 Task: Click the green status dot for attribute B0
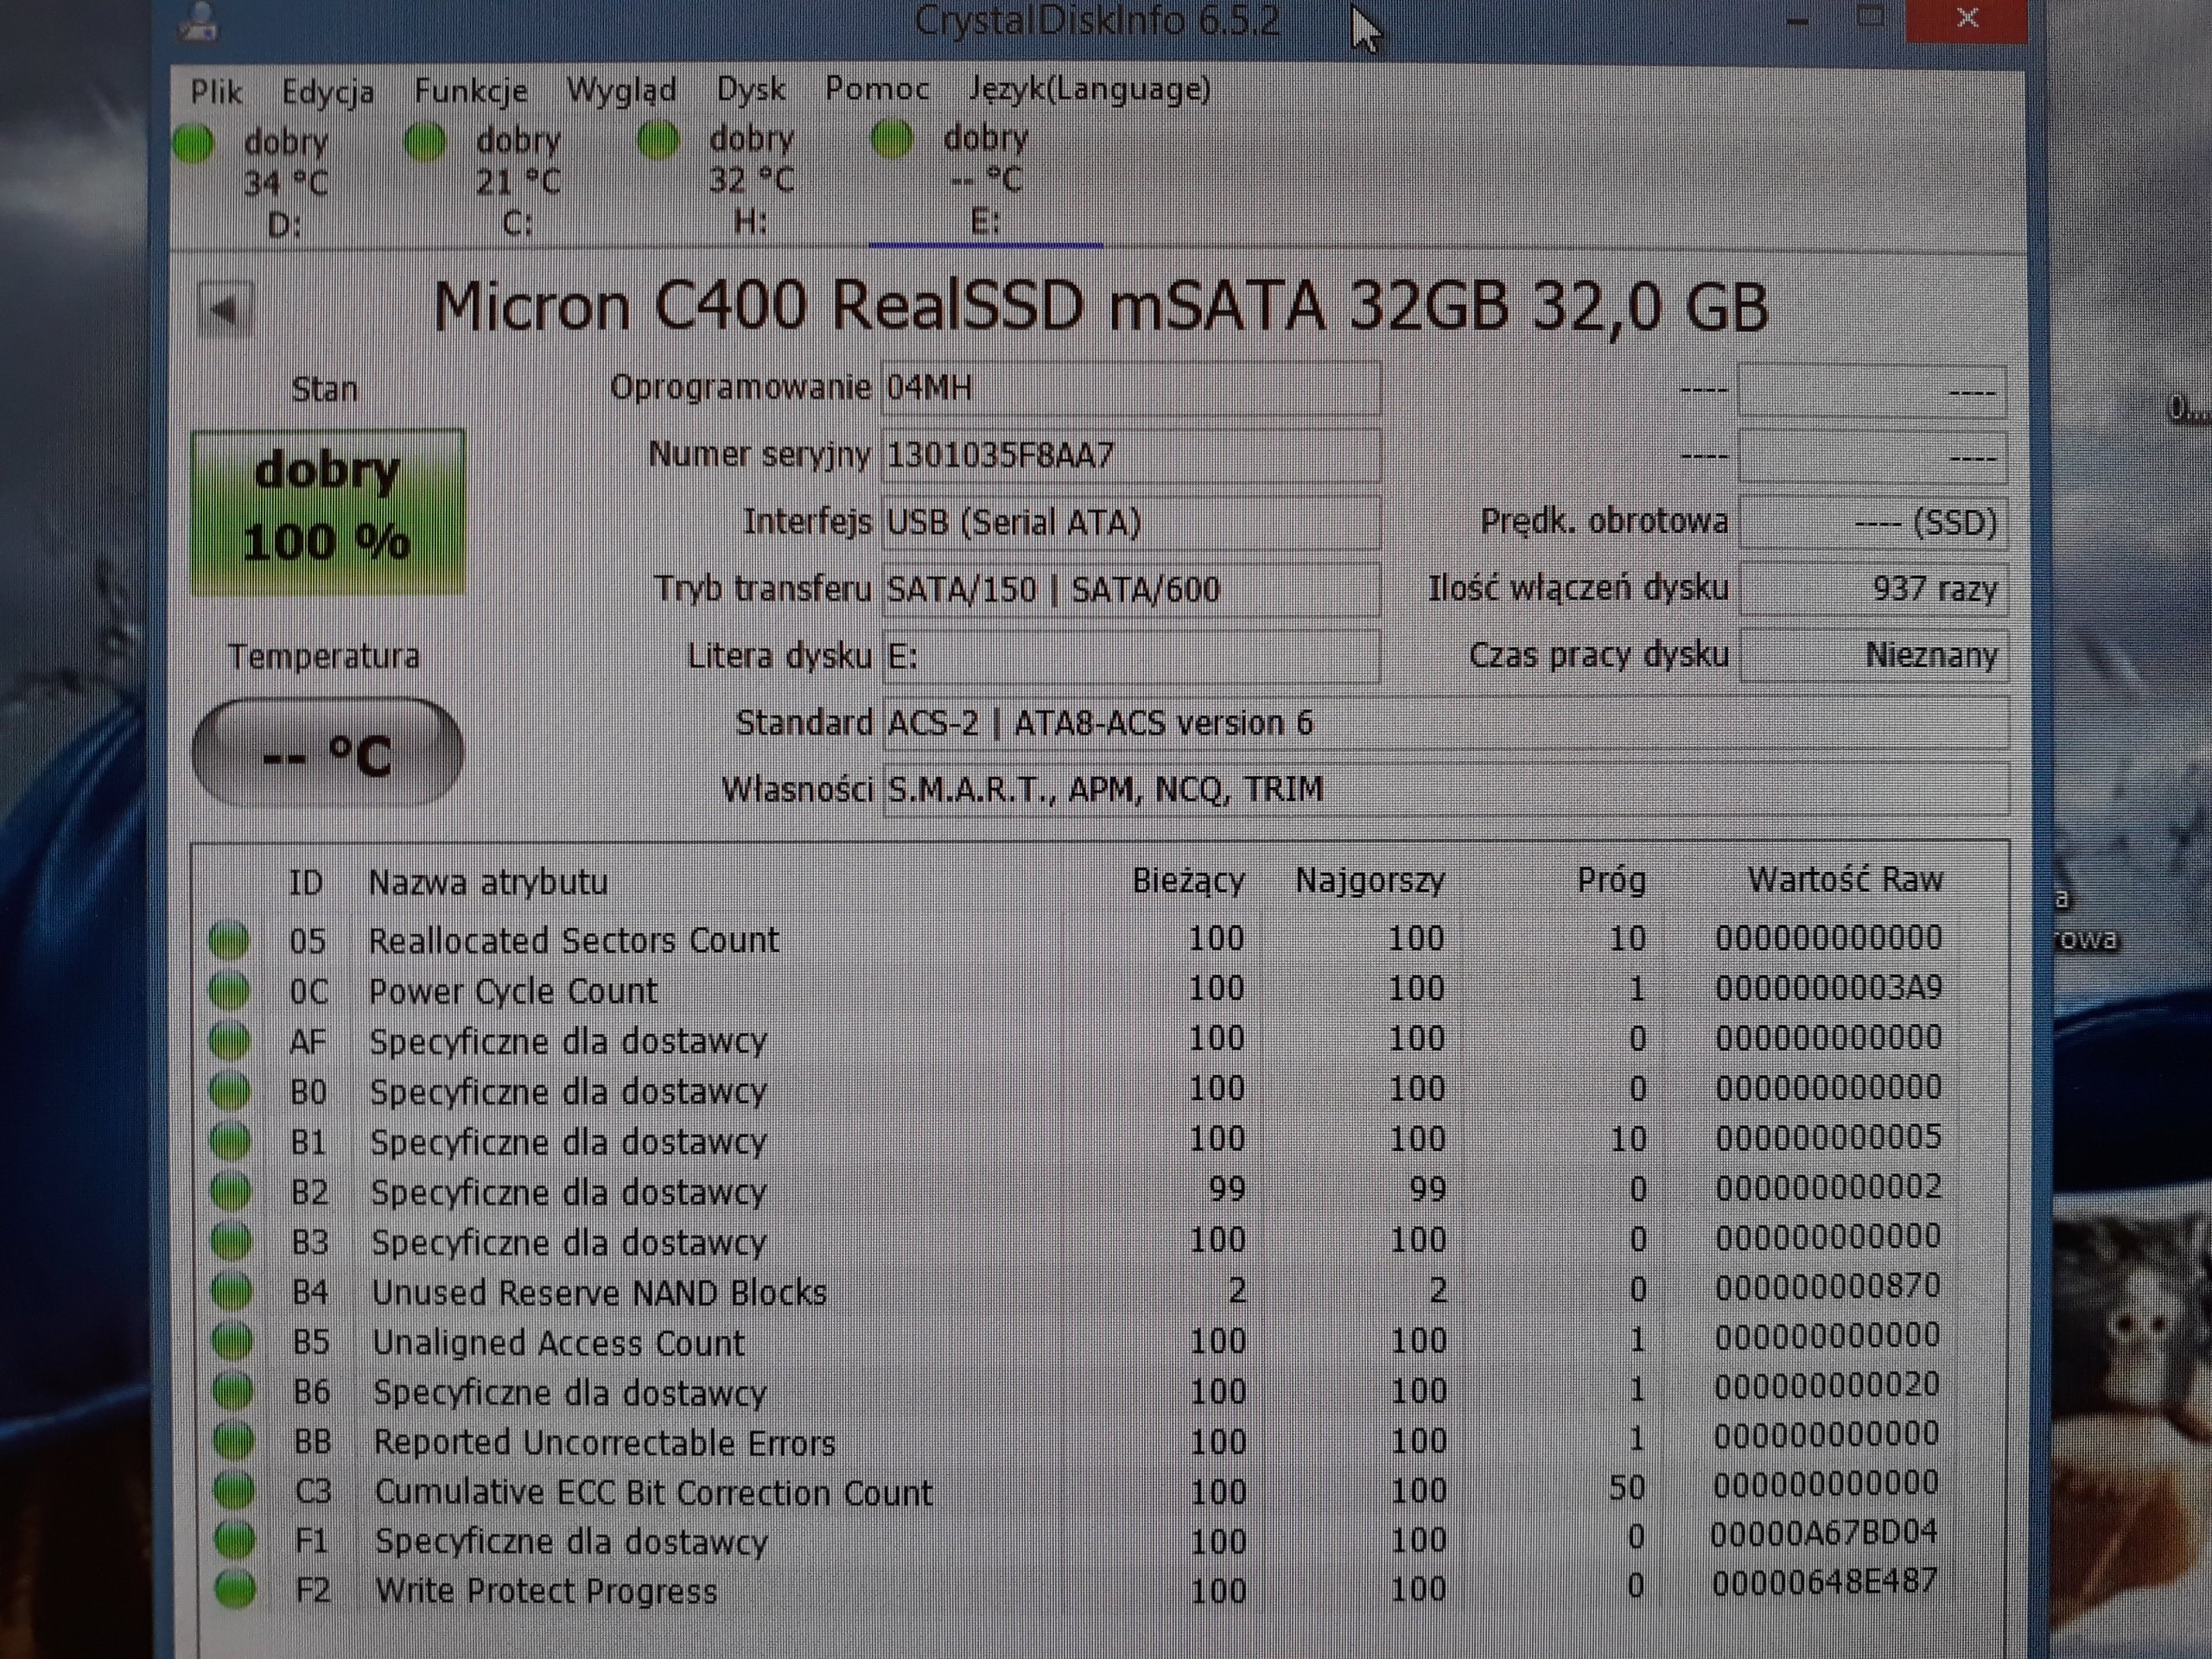(230, 1091)
